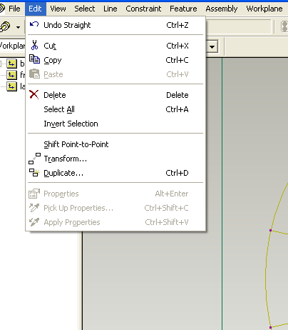Click the Duplicate icon

click(x=34, y=173)
